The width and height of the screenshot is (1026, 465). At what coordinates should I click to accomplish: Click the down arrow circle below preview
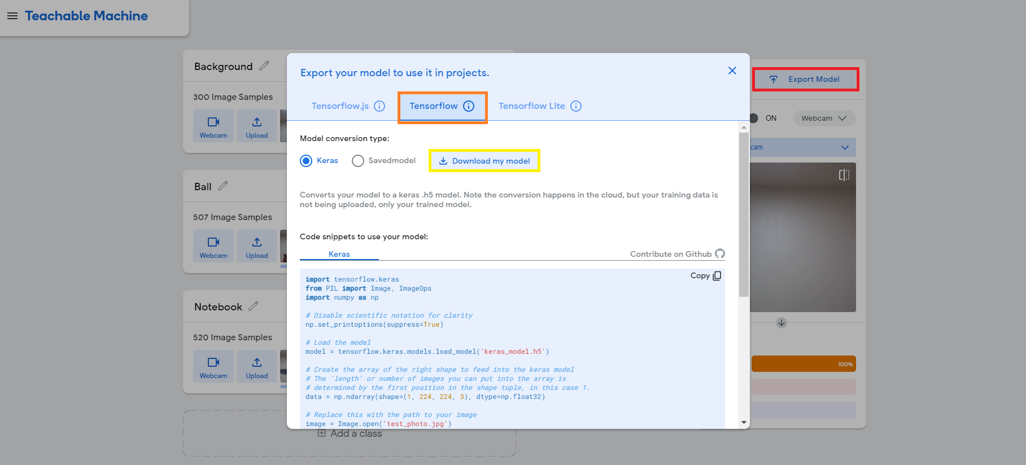point(781,323)
